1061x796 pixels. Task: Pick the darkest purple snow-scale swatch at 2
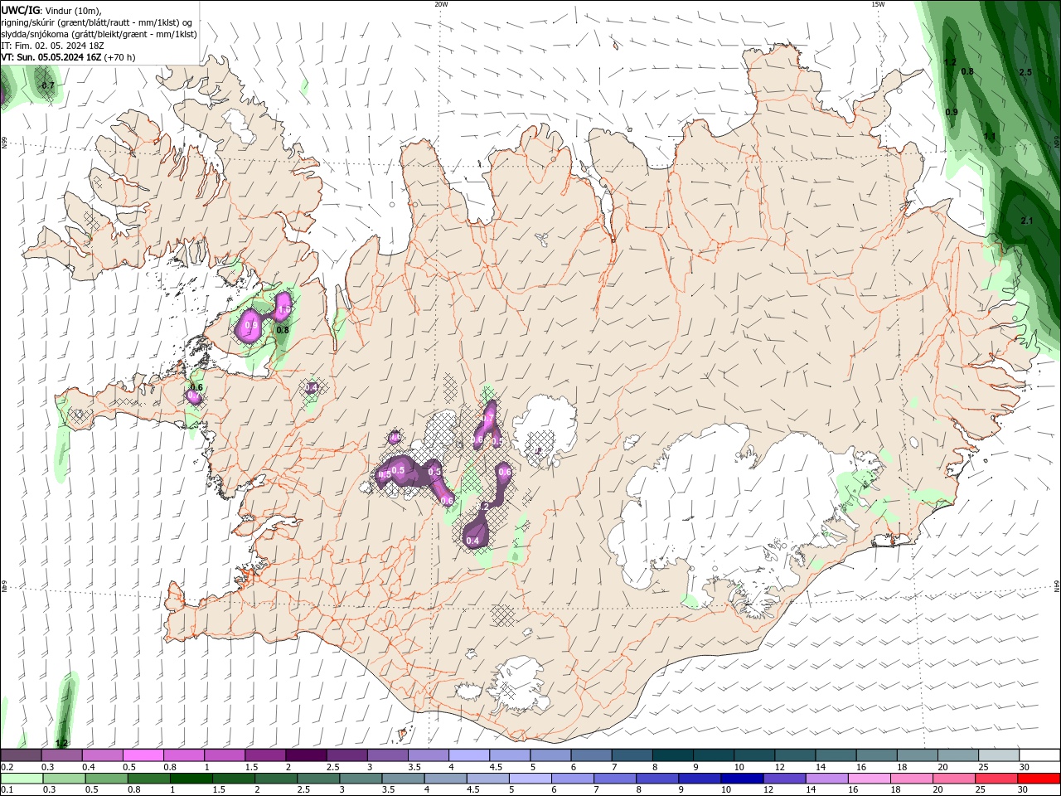click(x=305, y=755)
